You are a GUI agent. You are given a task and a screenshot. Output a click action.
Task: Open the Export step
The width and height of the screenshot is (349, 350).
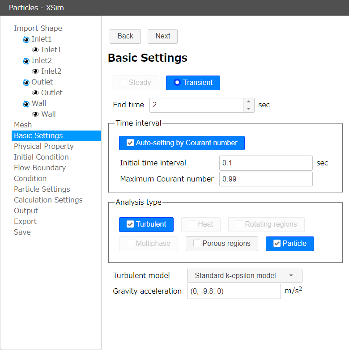click(x=25, y=221)
